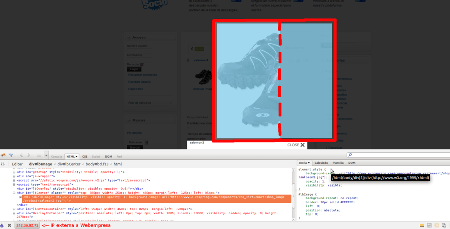This screenshot has width=450, height=229.
Task: Go forward in Firebug panel history
Action: tap(29, 156)
